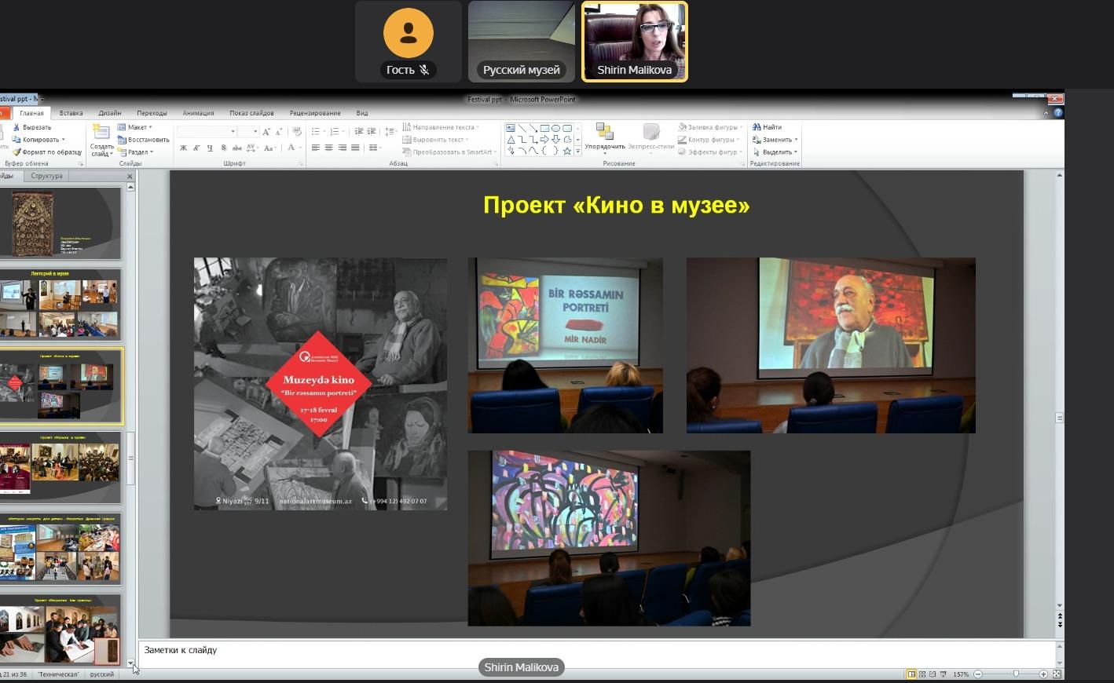The height and width of the screenshot is (683, 1114).
Task: Open the Insert (Вставка) ribbon tab
Action: (x=71, y=113)
